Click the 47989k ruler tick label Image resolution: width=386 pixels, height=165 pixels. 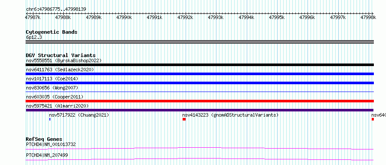94,17
